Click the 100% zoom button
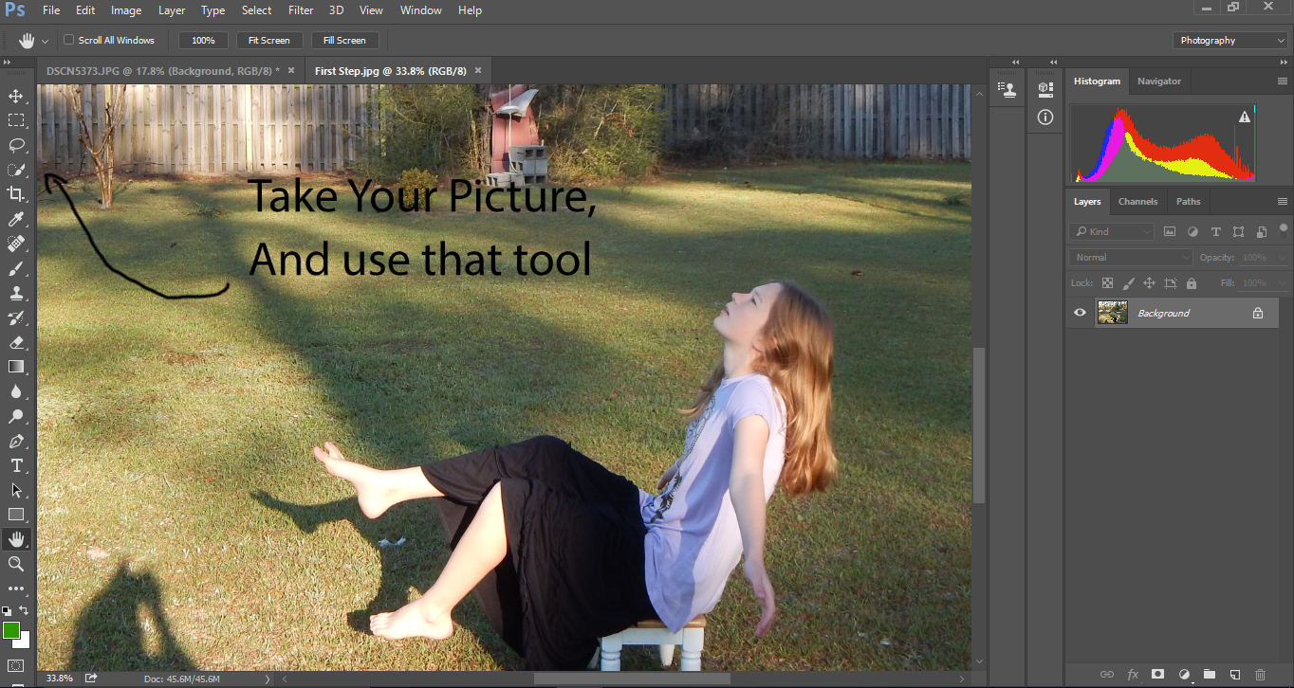1294x688 pixels. click(203, 40)
